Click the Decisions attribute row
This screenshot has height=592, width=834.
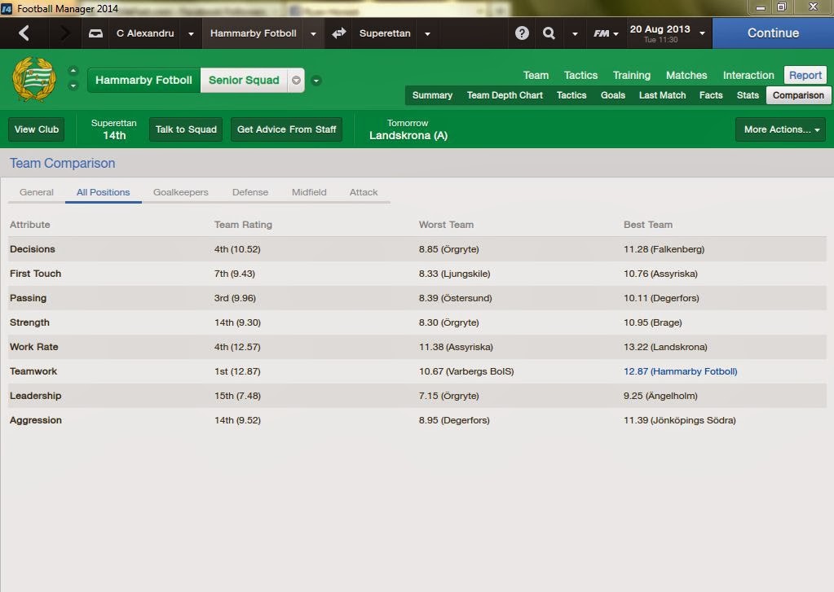pos(417,249)
